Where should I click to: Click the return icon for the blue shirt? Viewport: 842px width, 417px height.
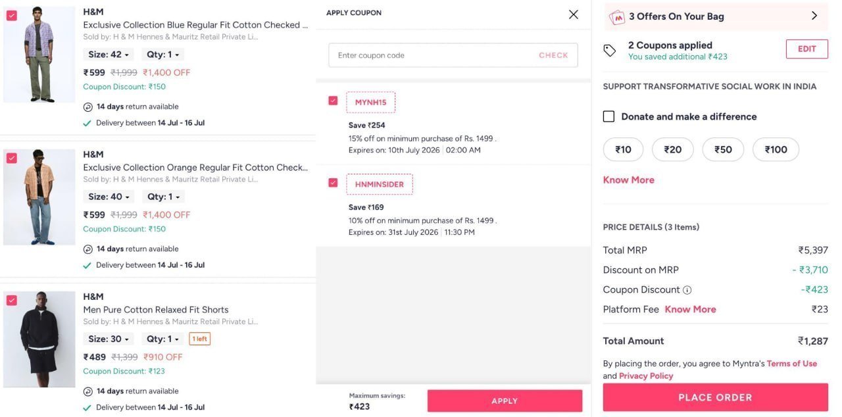click(88, 107)
